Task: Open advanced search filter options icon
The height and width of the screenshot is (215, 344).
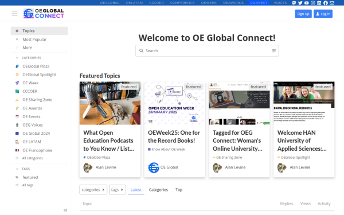Action: (x=274, y=50)
